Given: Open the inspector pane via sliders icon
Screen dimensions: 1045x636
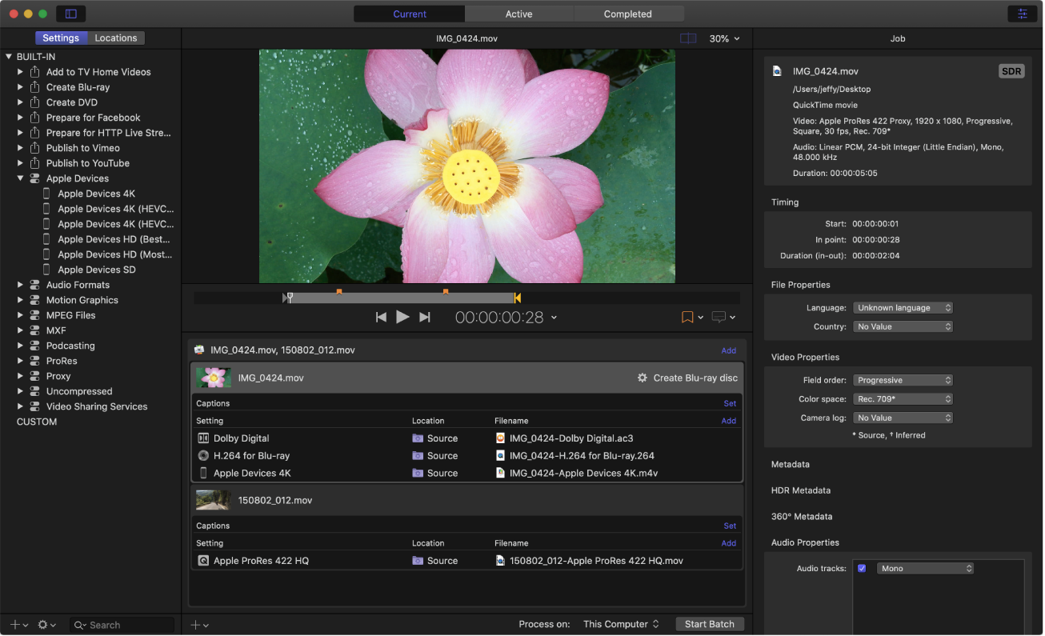Looking at the screenshot, I should (x=1022, y=14).
